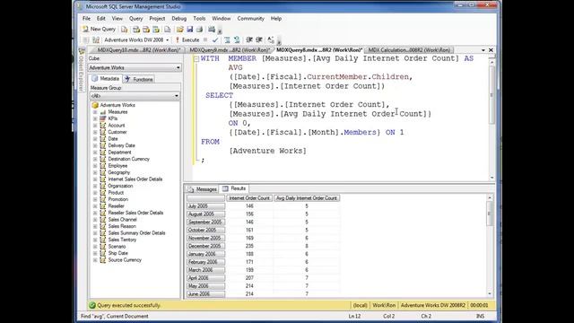Select the Reseller Sales Order Details item
574x323 pixels.
point(135,213)
